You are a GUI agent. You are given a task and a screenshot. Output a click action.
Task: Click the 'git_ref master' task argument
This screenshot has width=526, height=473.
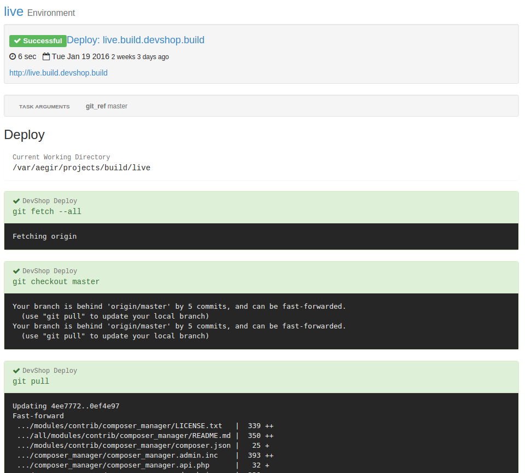point(107,106)
